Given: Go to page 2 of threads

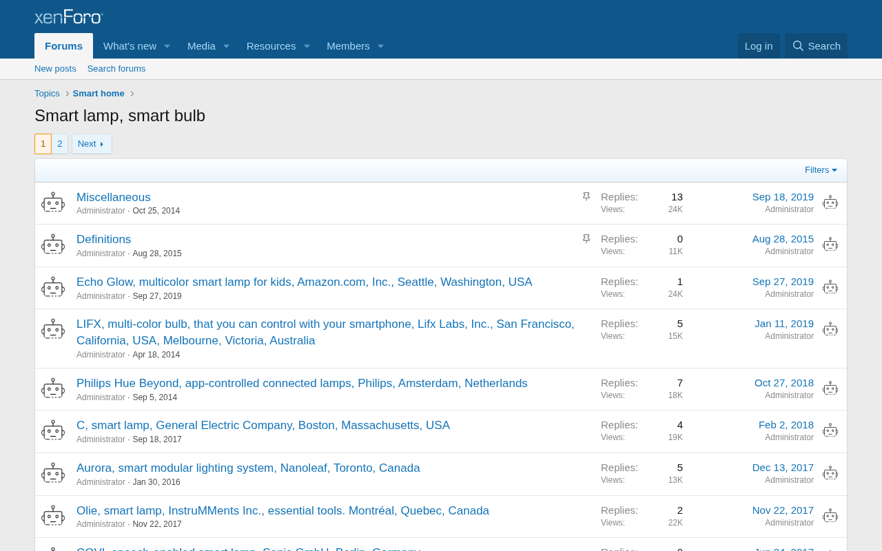Looking at the screenshot, I should pyautogui.click(x=60, y=144).
